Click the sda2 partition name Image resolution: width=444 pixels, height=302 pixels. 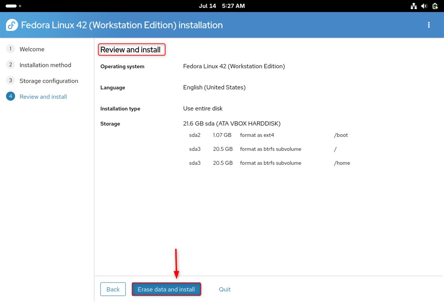pyautogui.click(x=195, y=135)
